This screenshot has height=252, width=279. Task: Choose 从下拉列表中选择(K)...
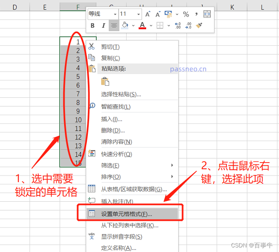coord(132,225)
